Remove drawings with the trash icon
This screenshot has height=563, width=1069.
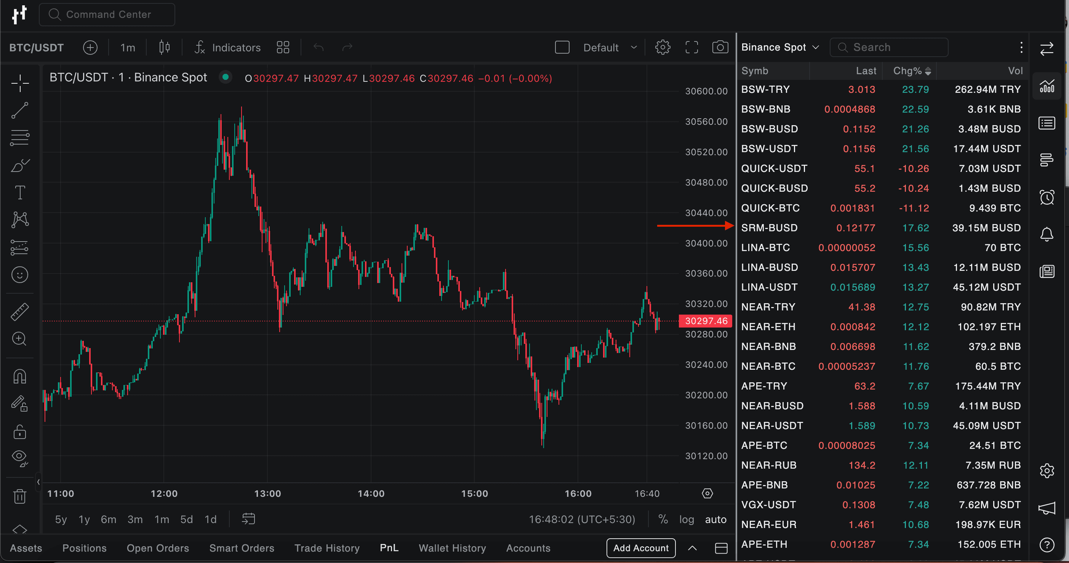click(19, 496)
